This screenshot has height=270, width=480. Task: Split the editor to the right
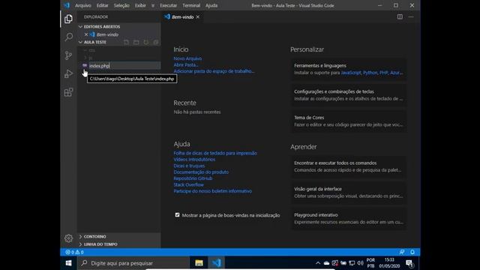pyautogui.click(x=400, y=16)
